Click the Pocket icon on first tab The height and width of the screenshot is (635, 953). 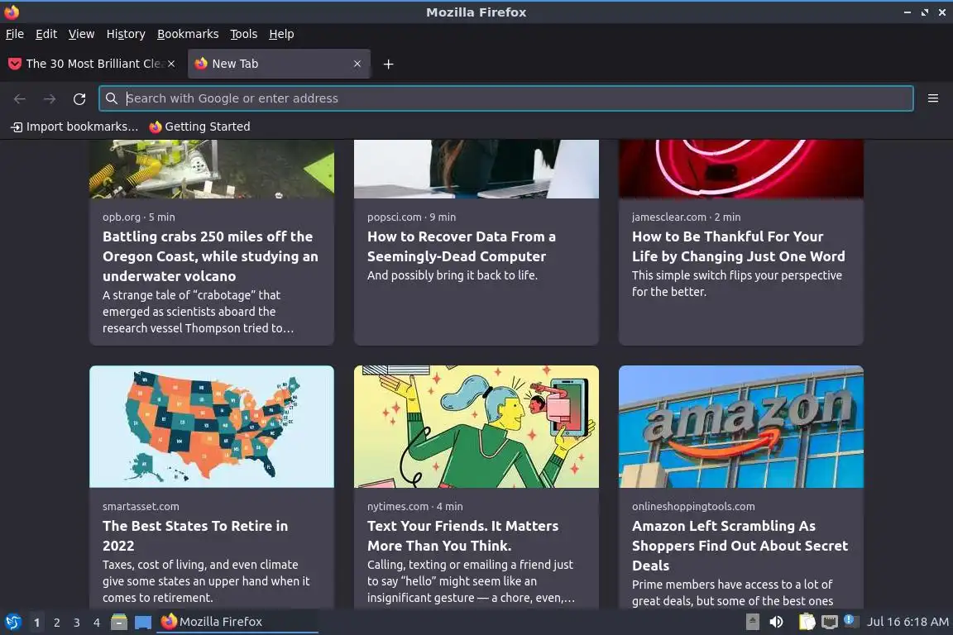pos(15,64)
